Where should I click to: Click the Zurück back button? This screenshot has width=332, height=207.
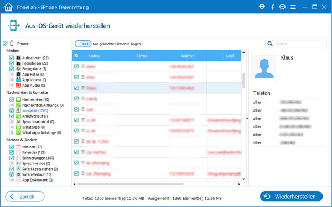pyautogui.click(x=25, y=197)
